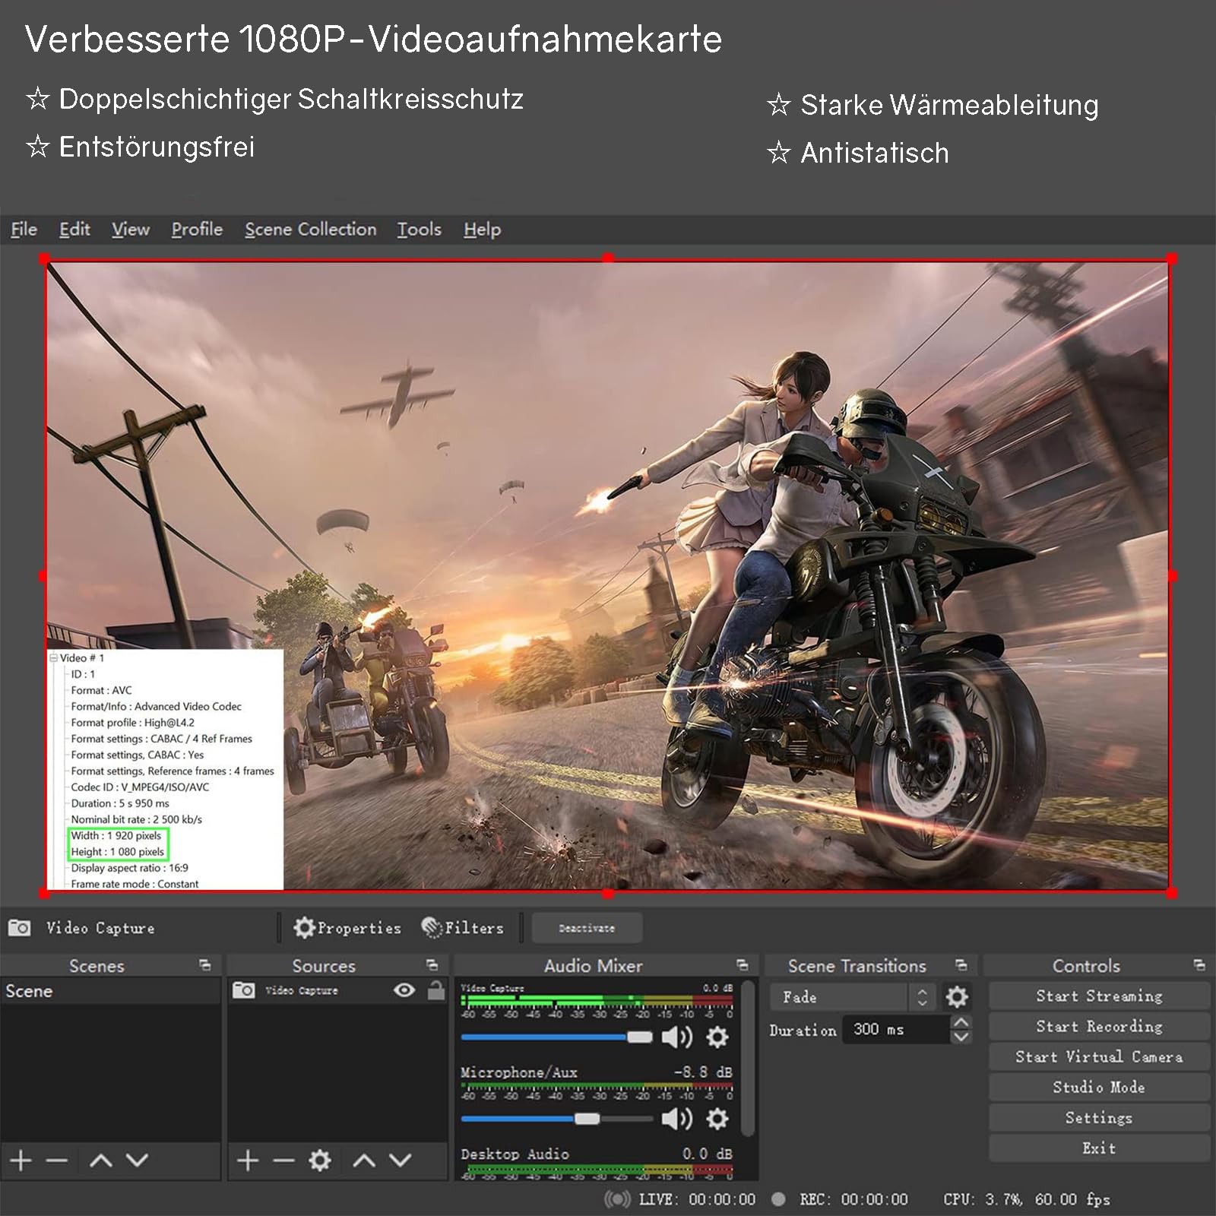
Task: Click the REC status indicator dot
Action: pos(777,1199)
